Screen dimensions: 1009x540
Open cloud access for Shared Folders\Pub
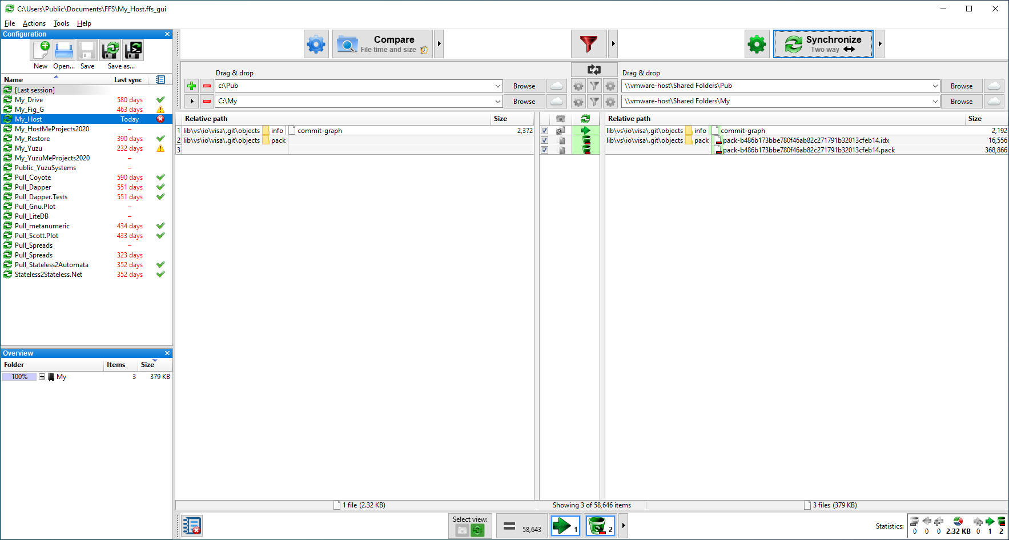(x=994, y=86)
